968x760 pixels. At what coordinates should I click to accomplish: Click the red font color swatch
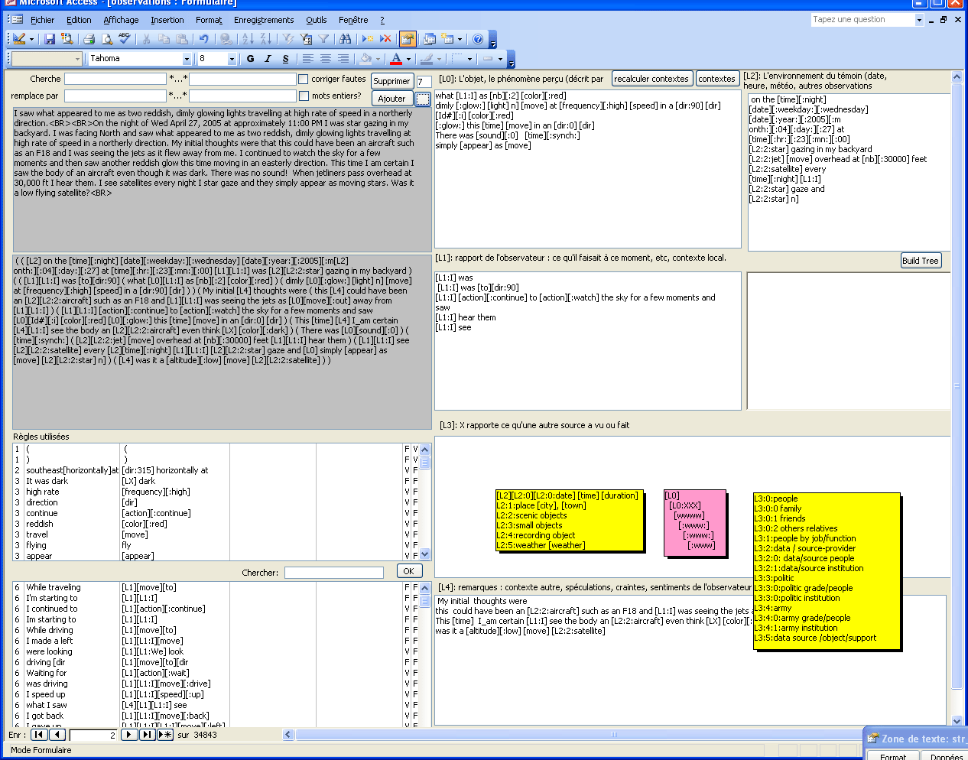396,59
